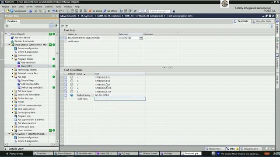The width and height of the screenshot is (280, 157).
Task: Open the Online menu
Action: point(38,7)
